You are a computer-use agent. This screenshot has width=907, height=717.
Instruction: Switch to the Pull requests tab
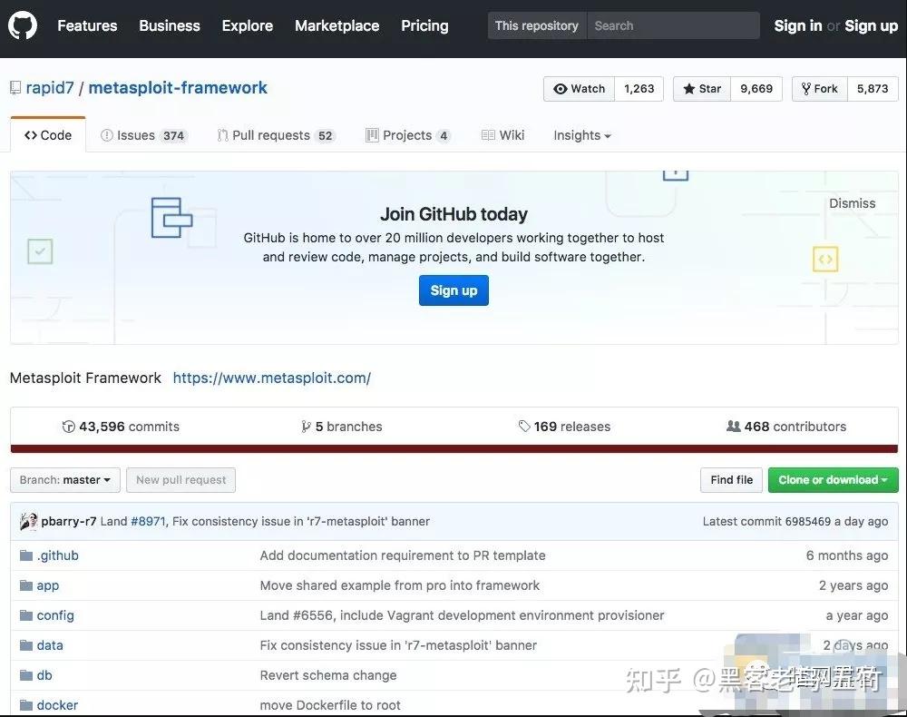pyautogui.click(x=276, y=135)
